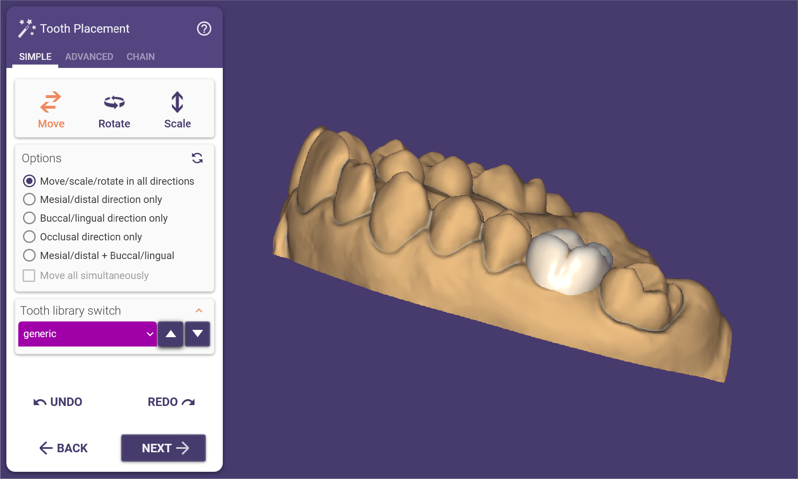The width and height of the screenshot is (798, 479).
Task: Switch to next tooth library with down arrow
Action: click(x=197, y=334)
